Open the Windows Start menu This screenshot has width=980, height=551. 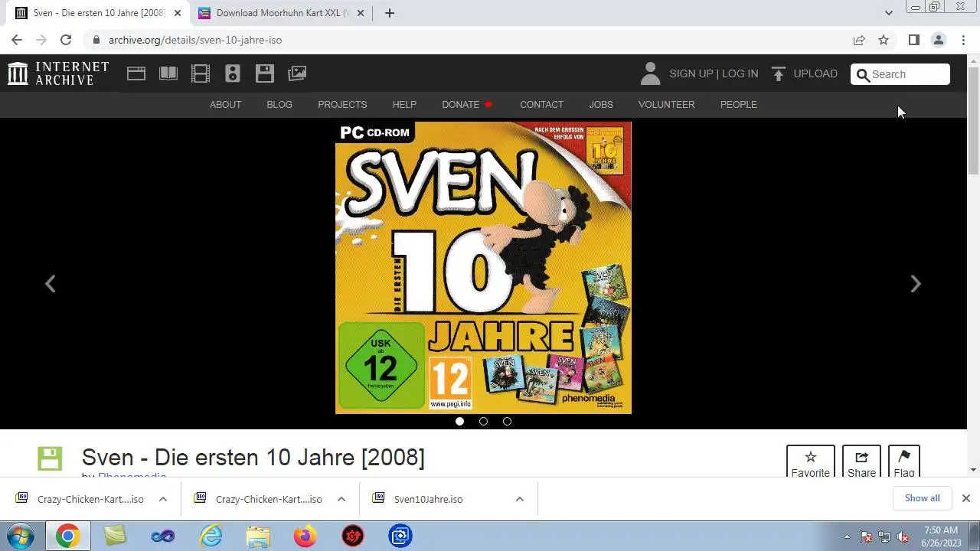tap(20, 536)
